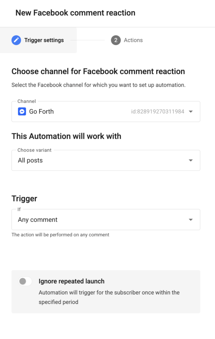Click the Ignore repeated launch label
The height and width of the screenshot is (339, 215).
[x=71, y=281]
